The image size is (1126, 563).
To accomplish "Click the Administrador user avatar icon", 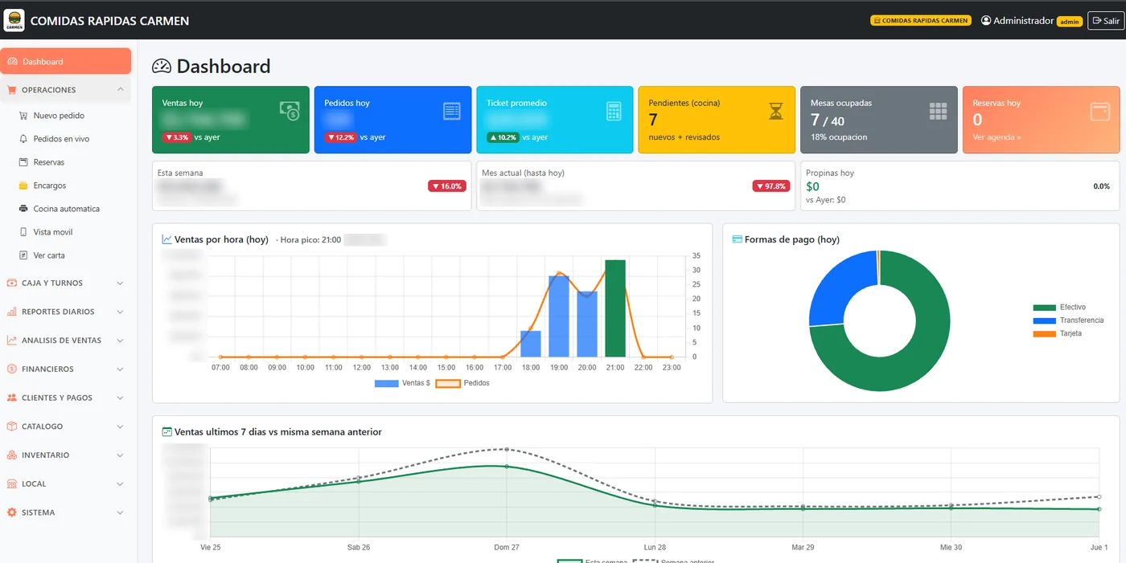I will [x=986, y=21].
